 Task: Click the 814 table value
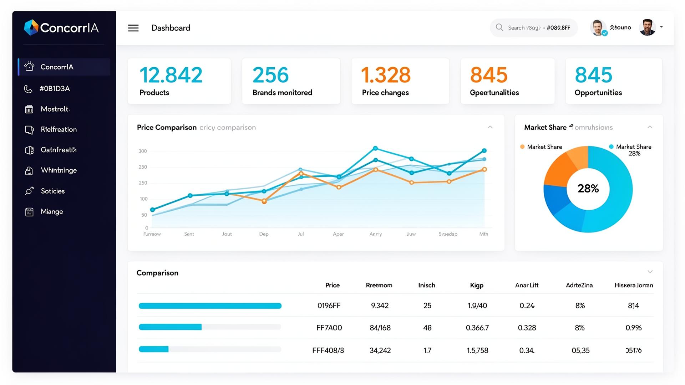pos(633,306)
